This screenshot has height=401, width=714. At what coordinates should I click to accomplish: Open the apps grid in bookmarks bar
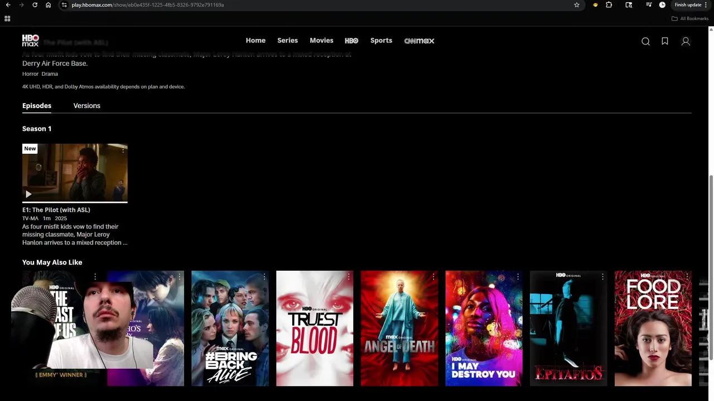[7, 18]
